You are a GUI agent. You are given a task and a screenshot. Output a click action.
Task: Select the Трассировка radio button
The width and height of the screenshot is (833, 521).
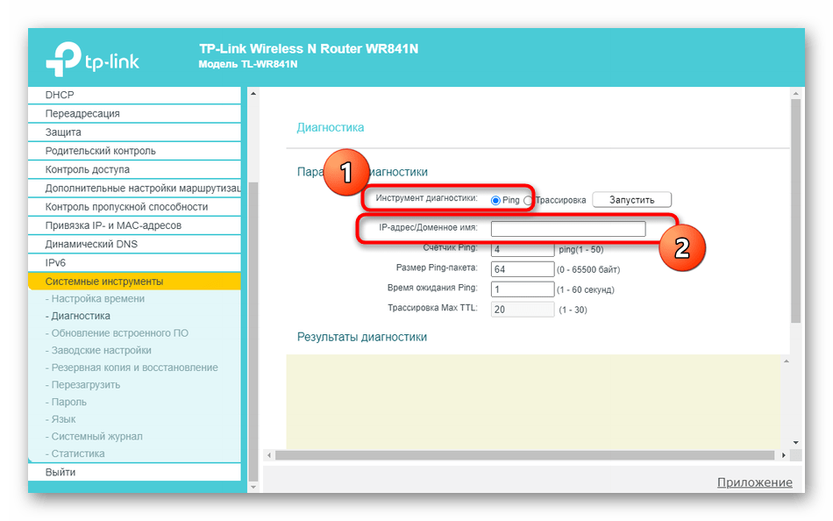coord(528,200)
